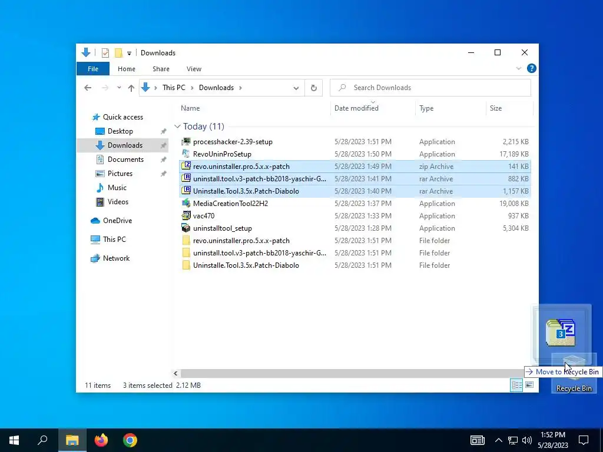Image resolution: width=603 pixels, height=452 pixels.
Task: Open the File ribbon tab
Action: (x=92, y=69)
